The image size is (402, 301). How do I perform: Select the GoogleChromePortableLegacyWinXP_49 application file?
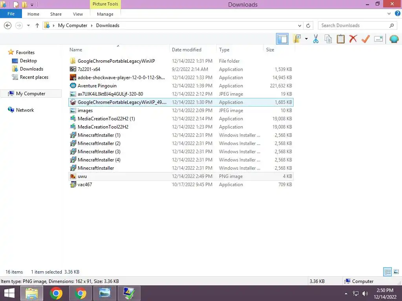pyautogui.click(x=181, y=102)
